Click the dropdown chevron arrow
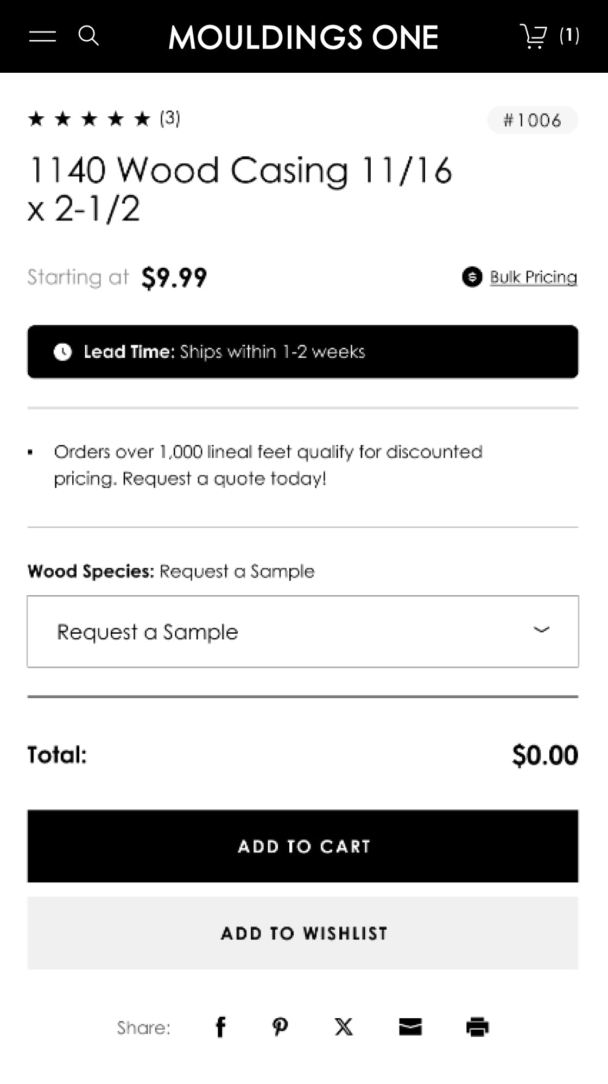 pos(541,630)
